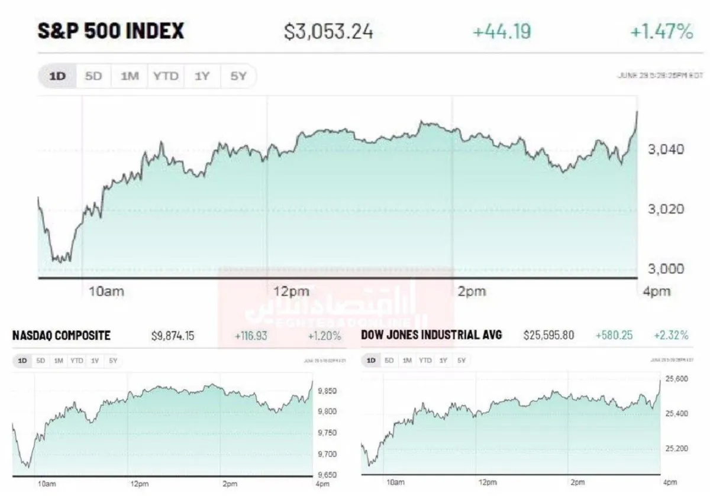The image size is (710, 496).
Task: Open the 5Y view of the S&P 500 chart
Action: point(238,76)
